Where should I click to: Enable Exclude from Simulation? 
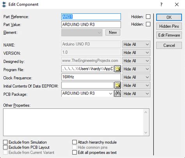pyautogui.click(x=5, y=142)
